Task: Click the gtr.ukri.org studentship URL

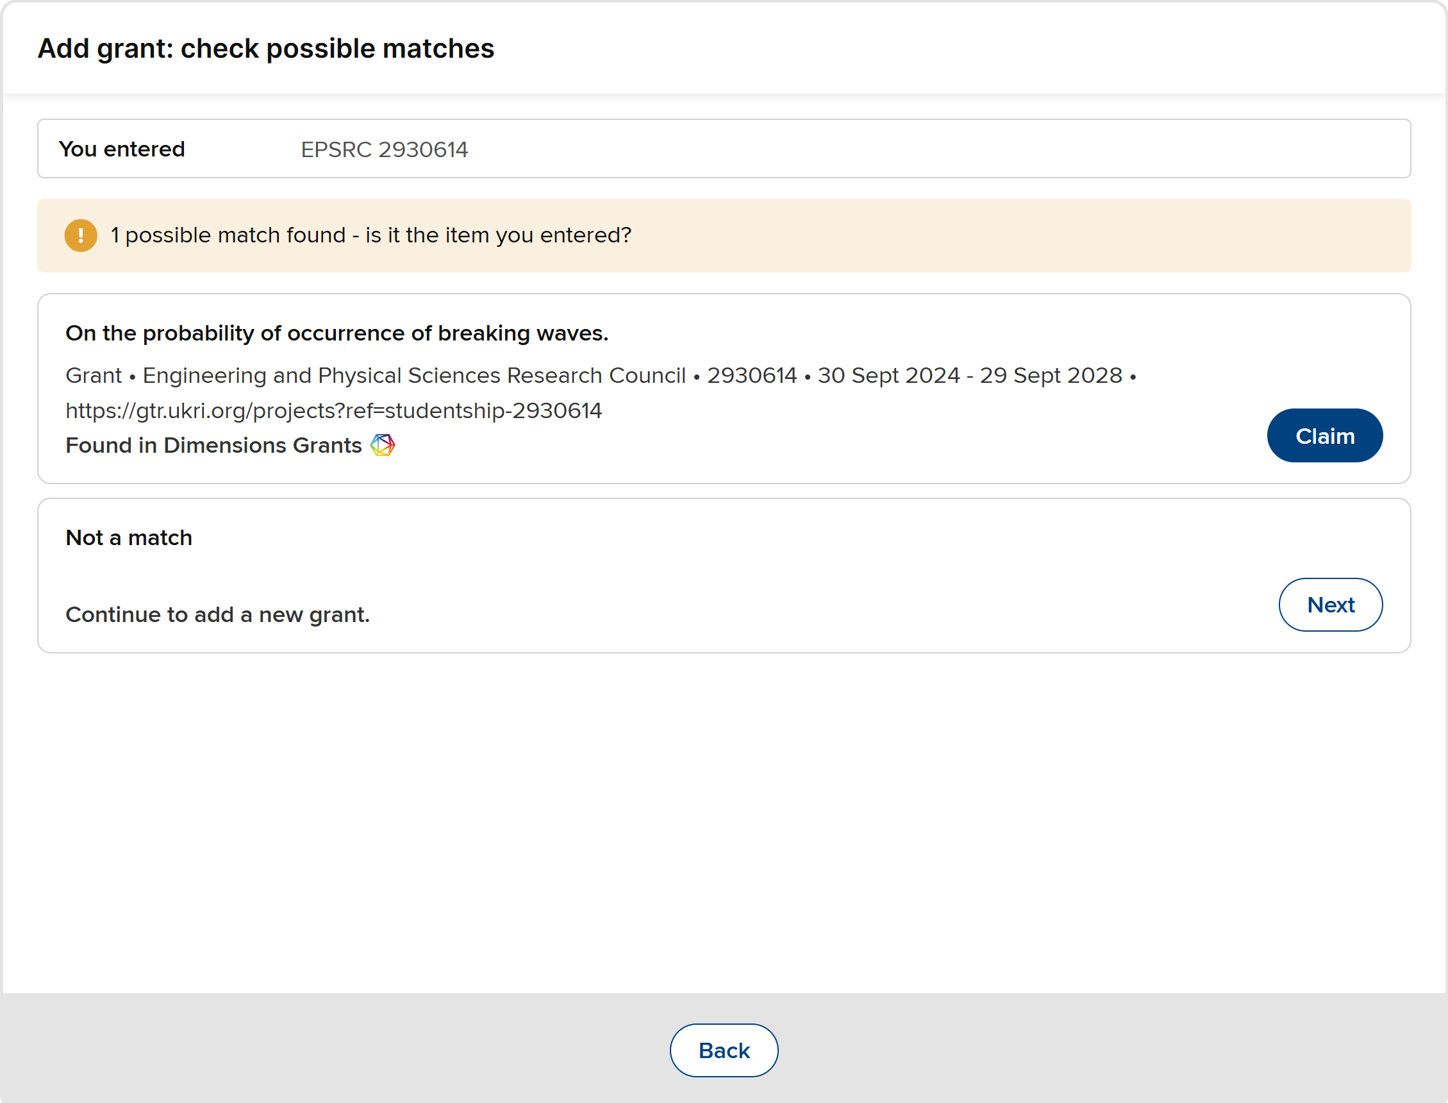Action: pyautogui.click(x=333, y=411)
